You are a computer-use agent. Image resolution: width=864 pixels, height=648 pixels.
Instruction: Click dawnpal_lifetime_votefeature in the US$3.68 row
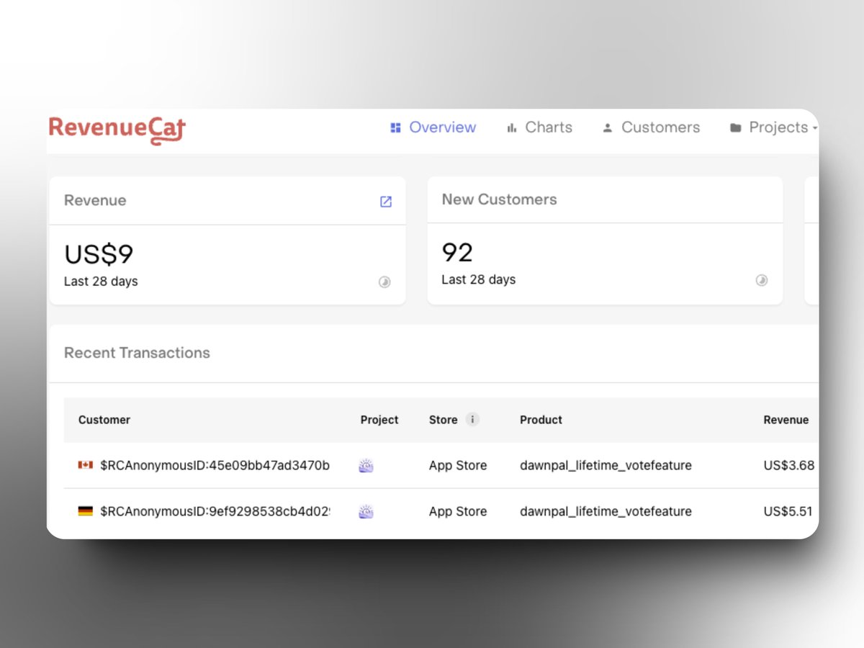(606, 466)
